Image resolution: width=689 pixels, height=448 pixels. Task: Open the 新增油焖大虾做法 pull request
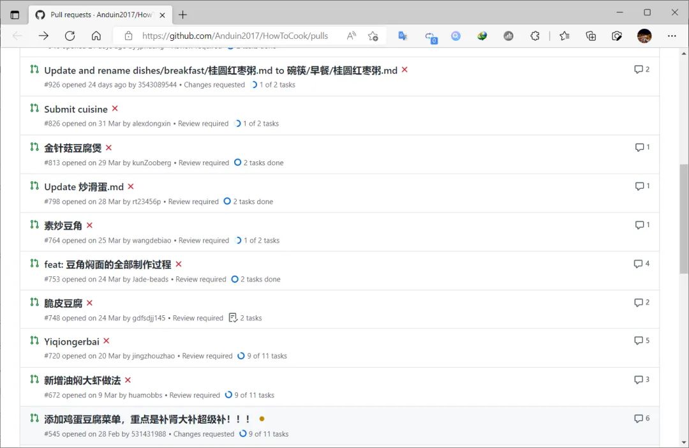tap(82, 380)
